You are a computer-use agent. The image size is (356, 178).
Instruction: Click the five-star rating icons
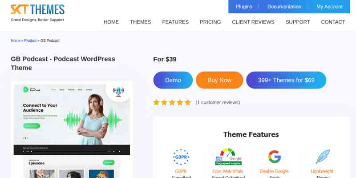tap(172, 103)
